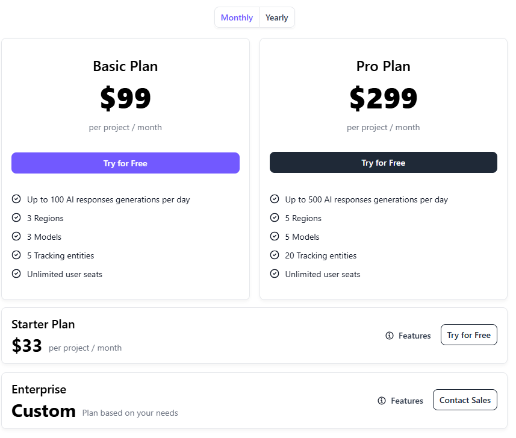Click info icon in Enterprise row
The image size is (516, 438).
382,401
